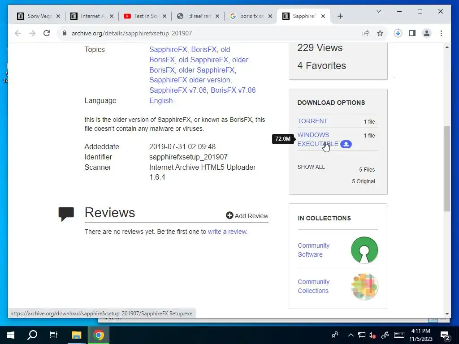Screen dimensions: 459x344
Task: Click the Addeddate value 2019-07-31 02:09:48
Action: [182, 146]
